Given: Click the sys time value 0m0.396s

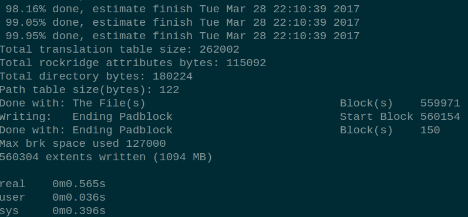Looking at the screenshot, I should tap(79, 211).
